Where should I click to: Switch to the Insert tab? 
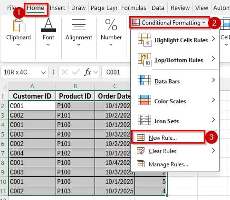pyautogui.click(x=57, y=8)
